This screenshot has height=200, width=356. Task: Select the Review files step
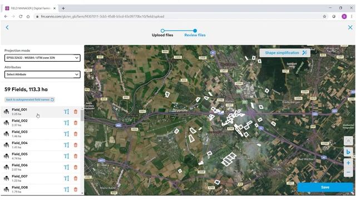[195, 33]
